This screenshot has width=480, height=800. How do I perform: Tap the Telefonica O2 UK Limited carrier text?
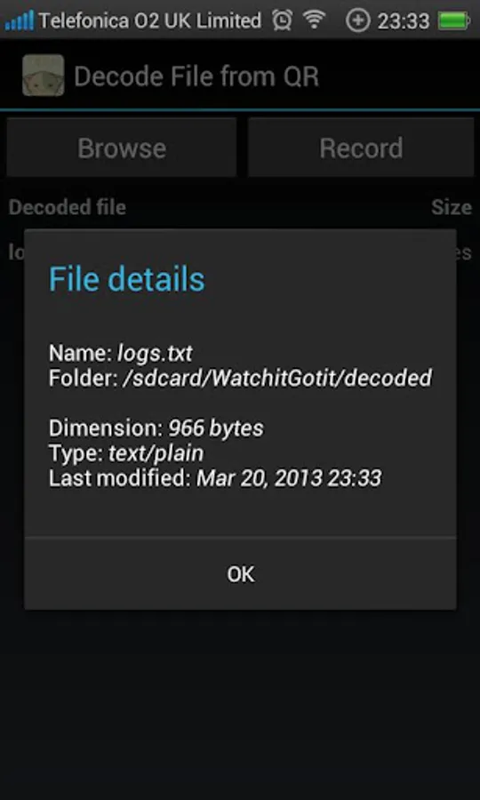[150, 21]
